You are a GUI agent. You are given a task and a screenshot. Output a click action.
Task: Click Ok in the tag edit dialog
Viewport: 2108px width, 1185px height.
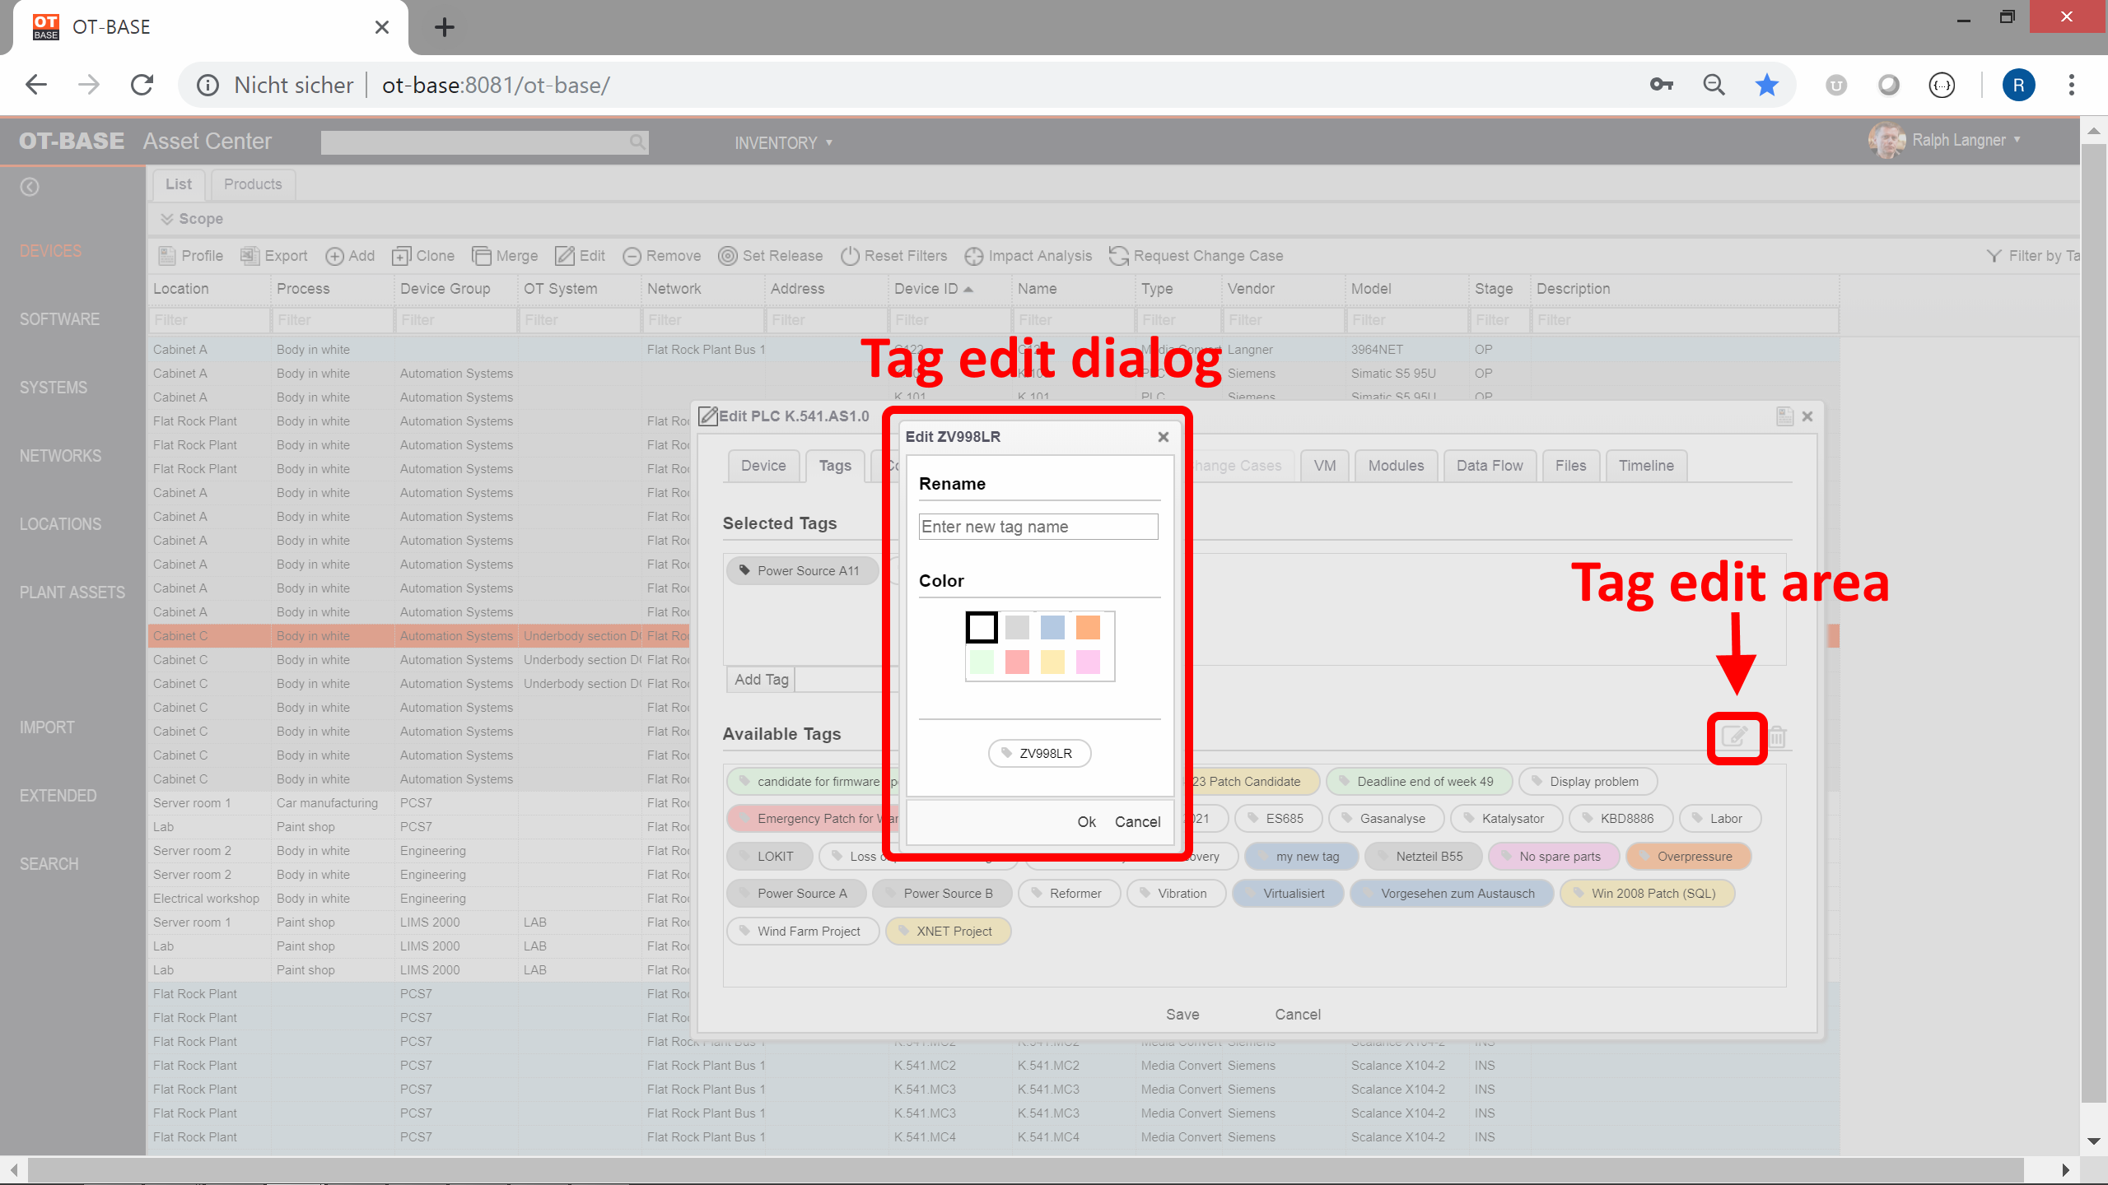tap(1086, 822)
